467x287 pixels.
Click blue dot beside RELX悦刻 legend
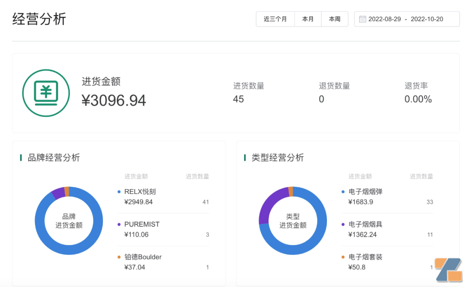tap(119, 192)
